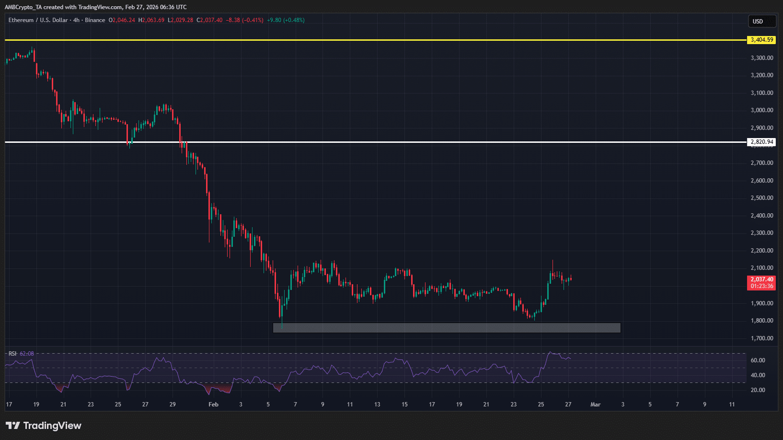Click the RSI value 62.08
Image resolution: width=783 pixels, height=440 pixels.
[27, 353]
